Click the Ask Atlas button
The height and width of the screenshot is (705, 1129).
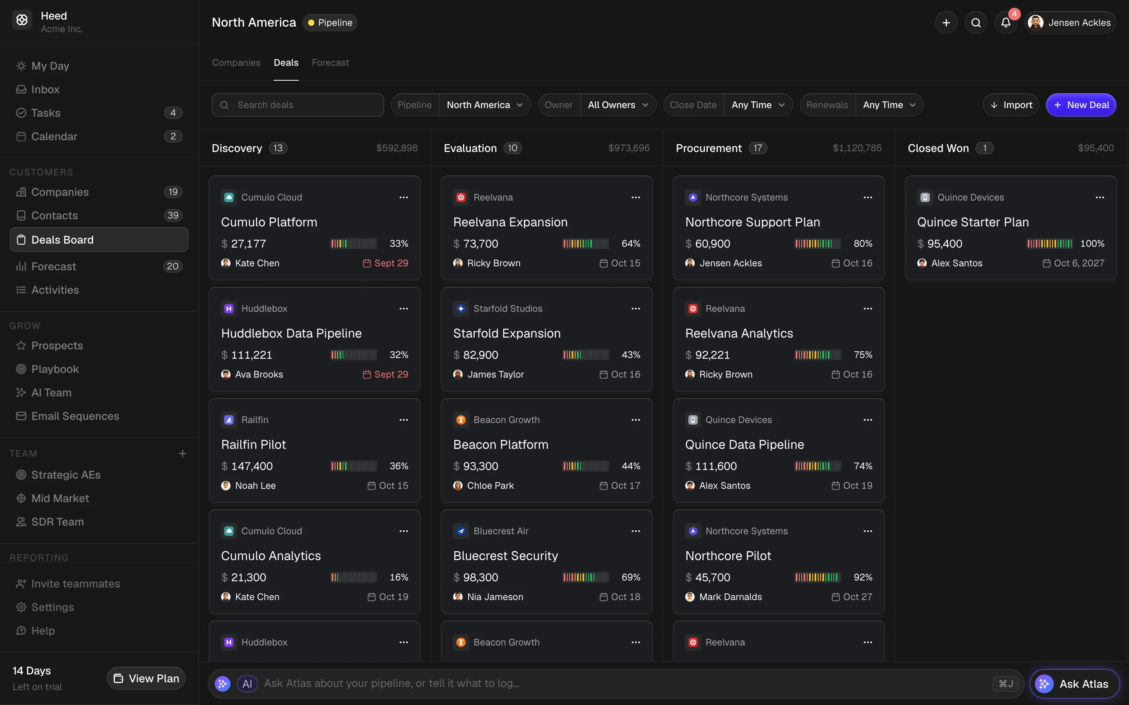tap(1075, 684)
